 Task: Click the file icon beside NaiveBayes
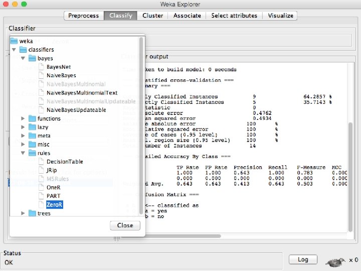41,75
